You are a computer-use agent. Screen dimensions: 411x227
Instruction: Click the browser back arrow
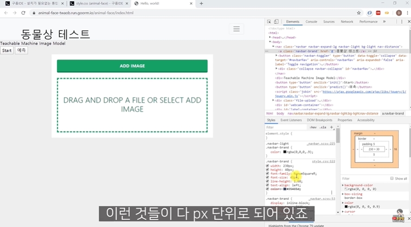6,13
